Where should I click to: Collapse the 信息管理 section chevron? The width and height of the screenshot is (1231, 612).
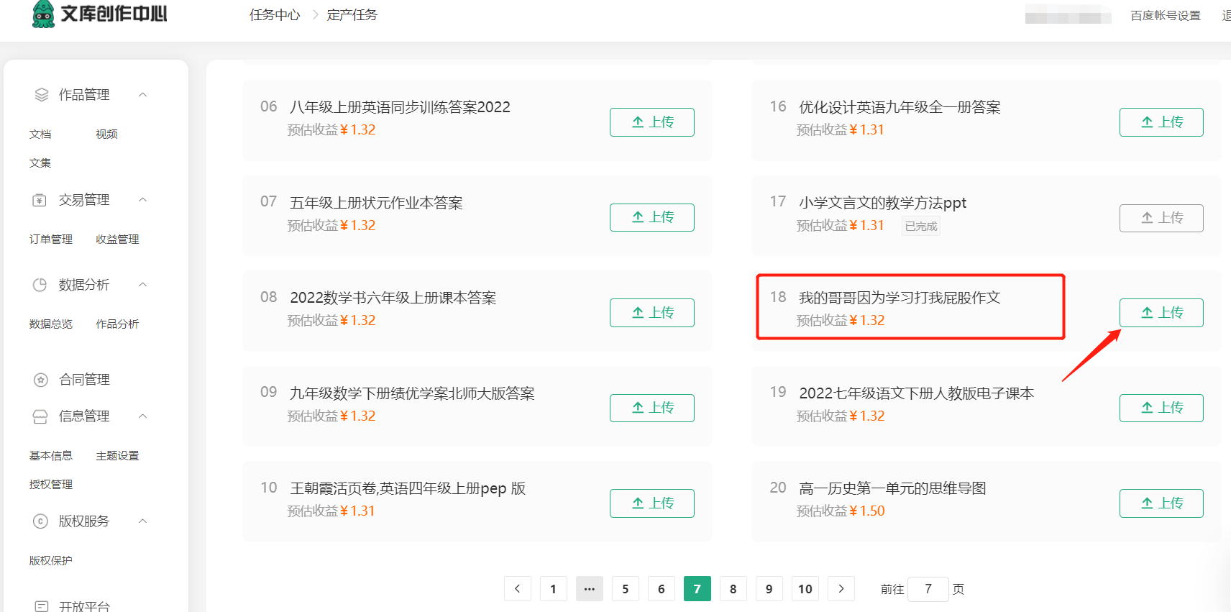pos(142,416)
